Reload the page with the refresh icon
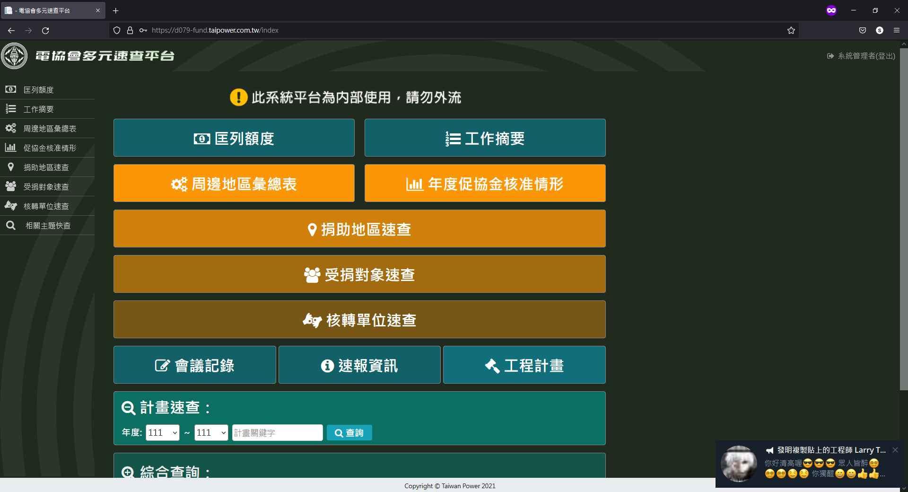The image size is (908, 492). (x=45, y=30)
